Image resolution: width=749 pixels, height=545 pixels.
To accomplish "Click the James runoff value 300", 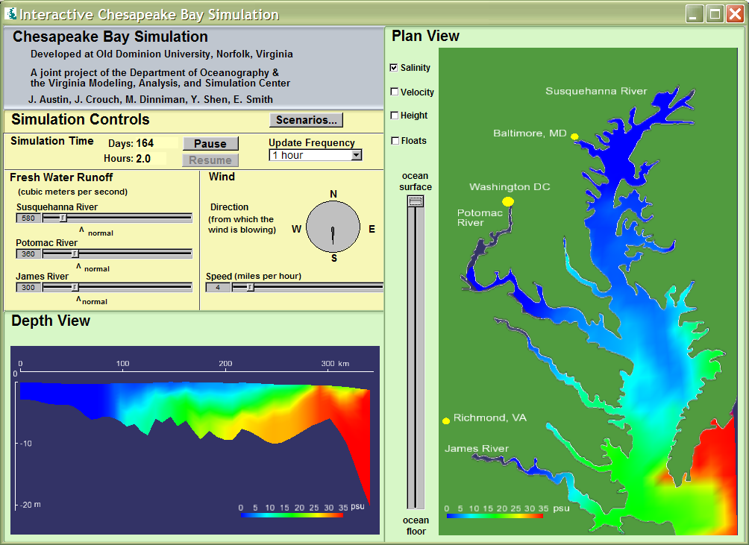I will 28,287.
